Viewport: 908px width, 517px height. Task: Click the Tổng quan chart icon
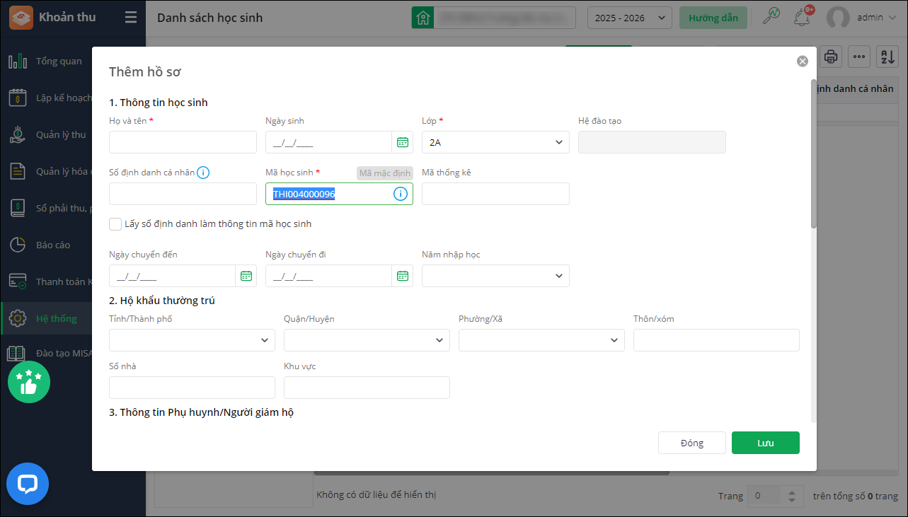(18, 62)
